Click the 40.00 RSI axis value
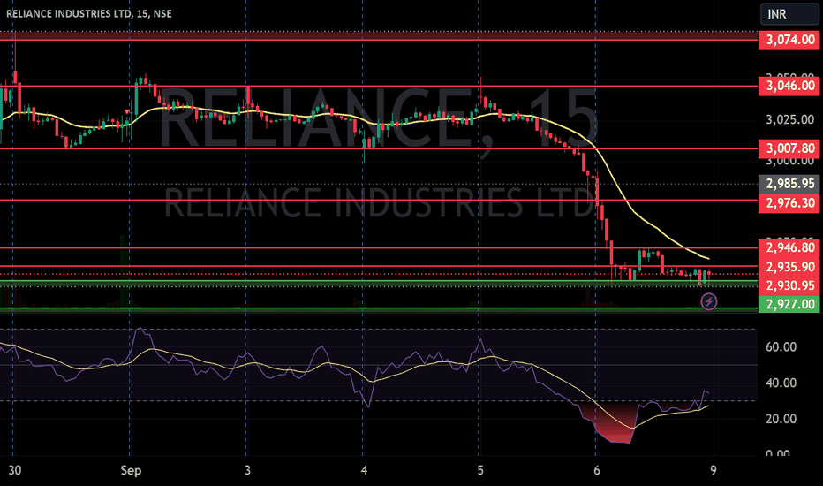Viewport: 823px width, 486px height. [x=781, y=383]
